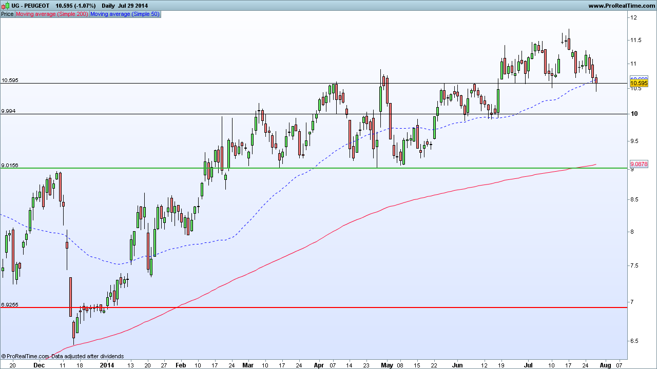Click the yellow 10.595 current price tag
The image size is (657, 369).
click(x=639, y=83)
